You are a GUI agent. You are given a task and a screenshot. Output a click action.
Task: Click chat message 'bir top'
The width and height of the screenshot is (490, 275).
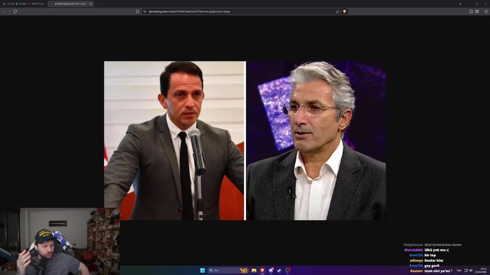(x=430, y=255)
